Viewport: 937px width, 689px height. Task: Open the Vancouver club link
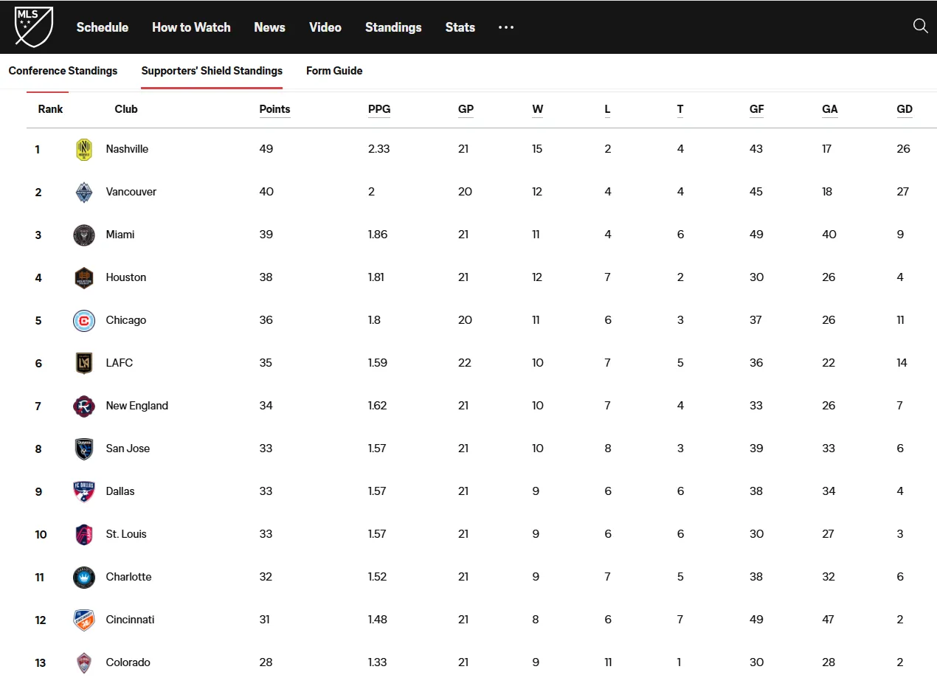click(131, 192)
